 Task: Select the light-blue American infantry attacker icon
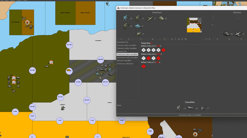[125, 19]
